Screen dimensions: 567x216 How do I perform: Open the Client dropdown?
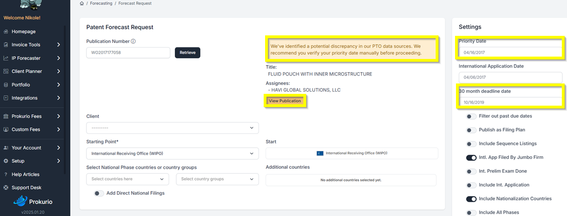coord(172,128)
